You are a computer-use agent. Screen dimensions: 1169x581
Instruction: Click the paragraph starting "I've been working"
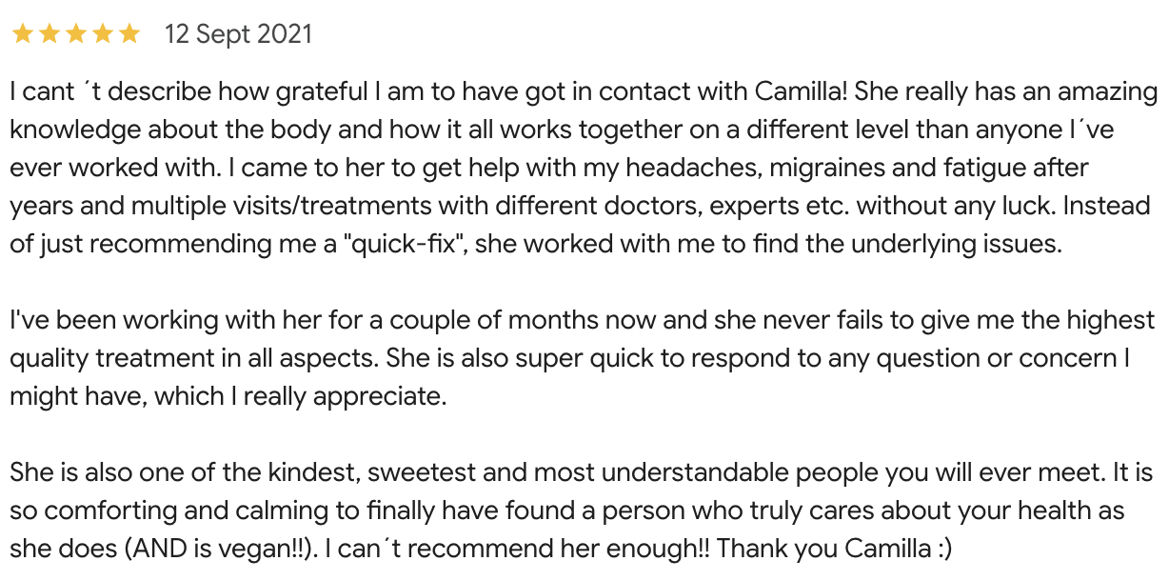point(583,358)
